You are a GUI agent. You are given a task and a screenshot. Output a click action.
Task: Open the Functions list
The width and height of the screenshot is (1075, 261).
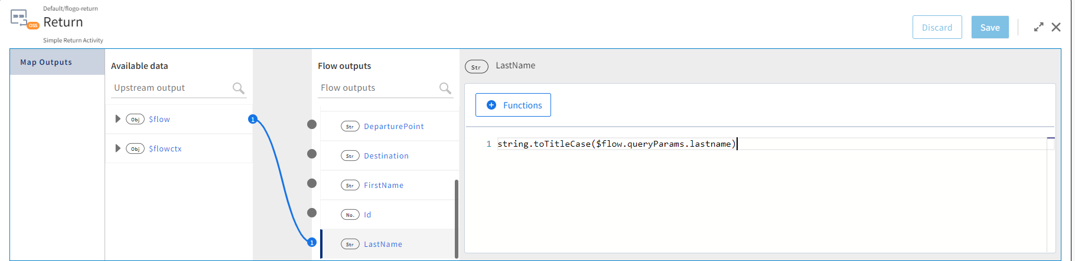tap(513, 105)
